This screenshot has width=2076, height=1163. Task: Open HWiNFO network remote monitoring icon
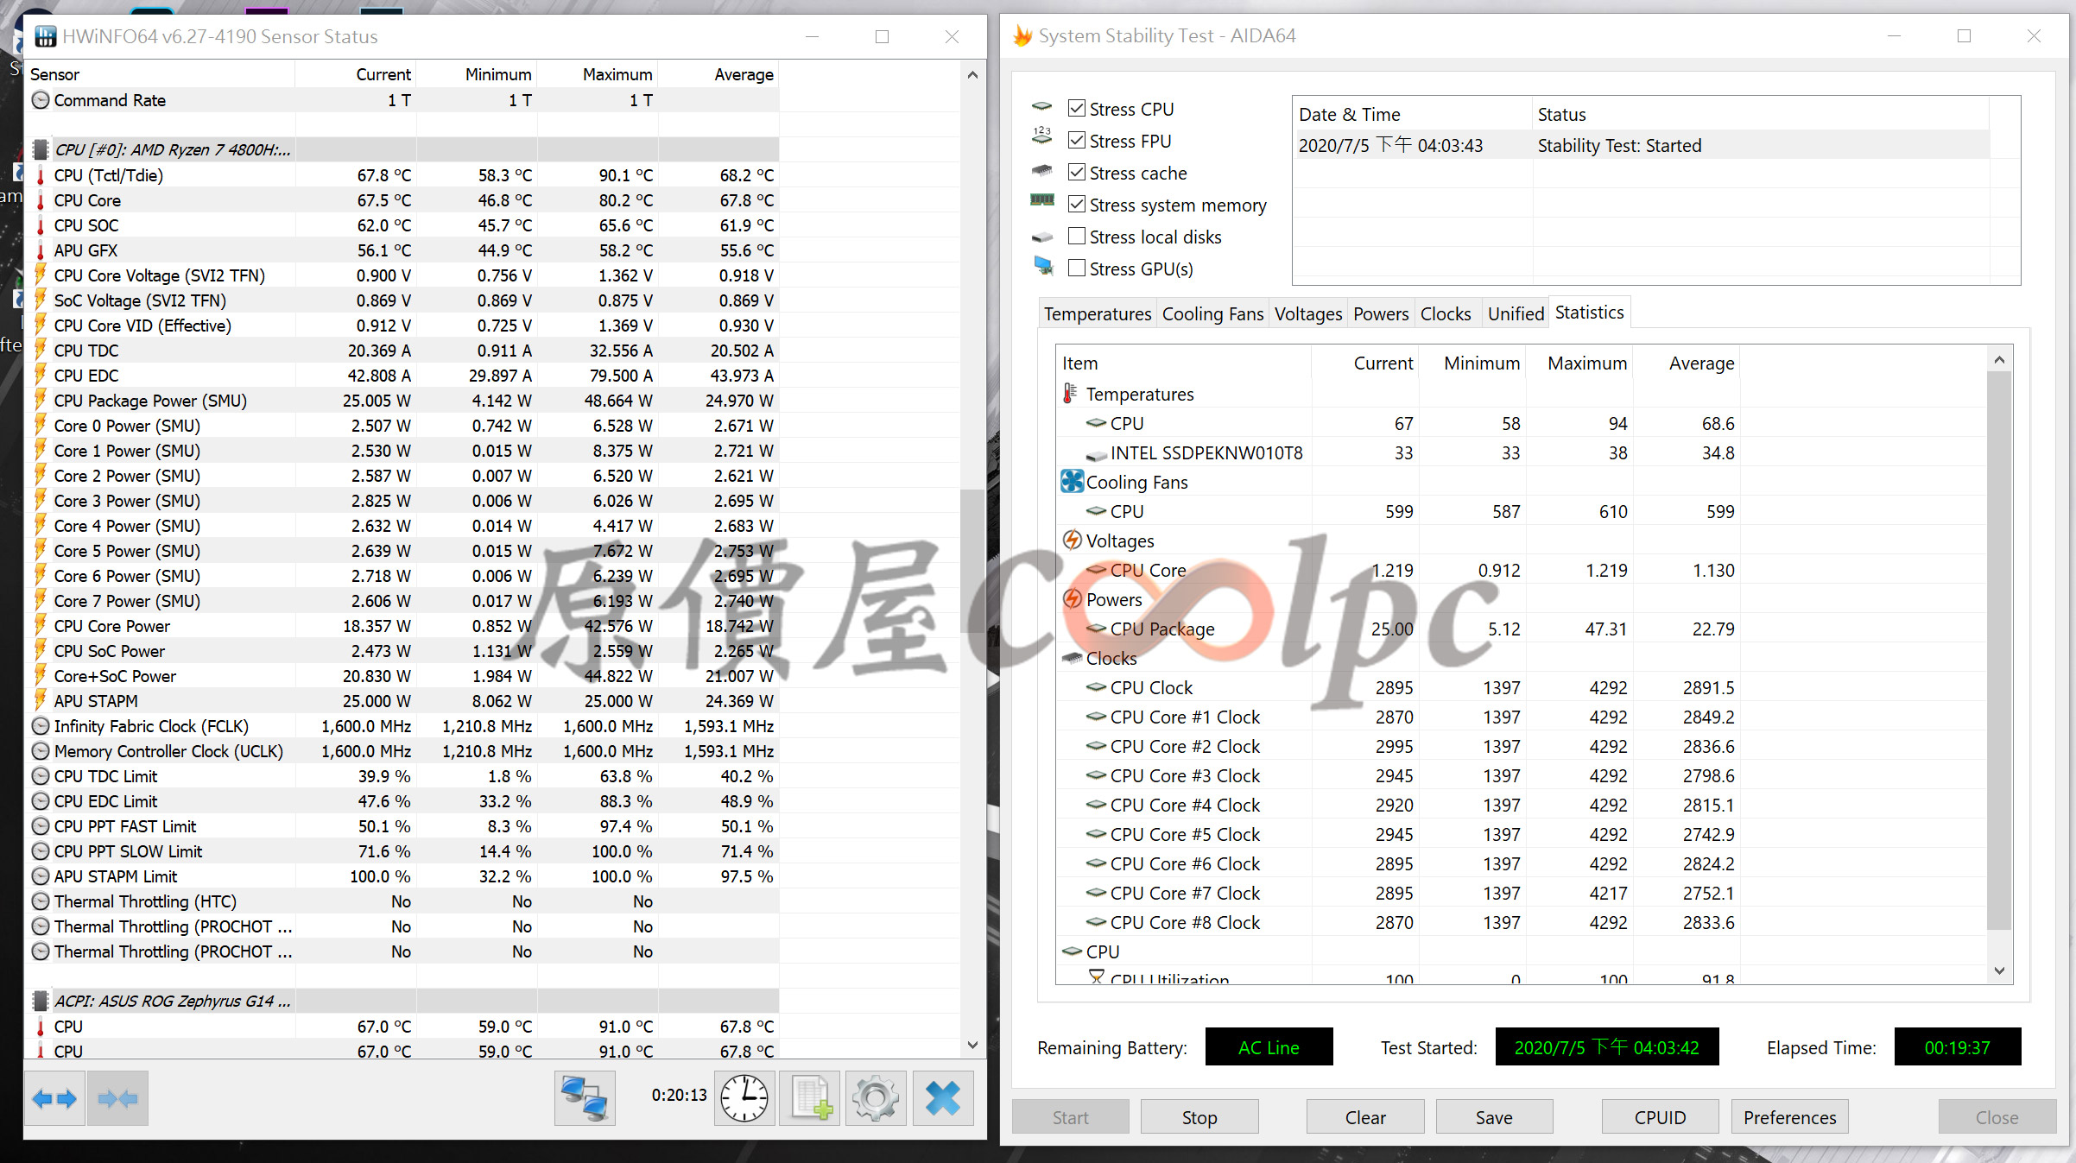(x=585, y=1098)
